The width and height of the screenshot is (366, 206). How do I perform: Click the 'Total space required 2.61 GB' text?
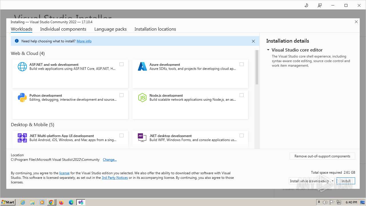click(333, 173)
